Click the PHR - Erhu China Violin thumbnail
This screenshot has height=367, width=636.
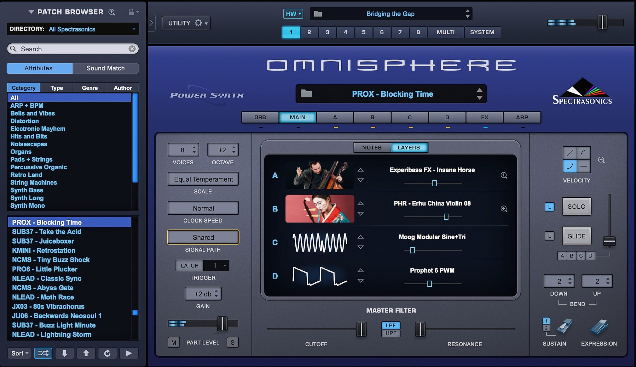320,208
